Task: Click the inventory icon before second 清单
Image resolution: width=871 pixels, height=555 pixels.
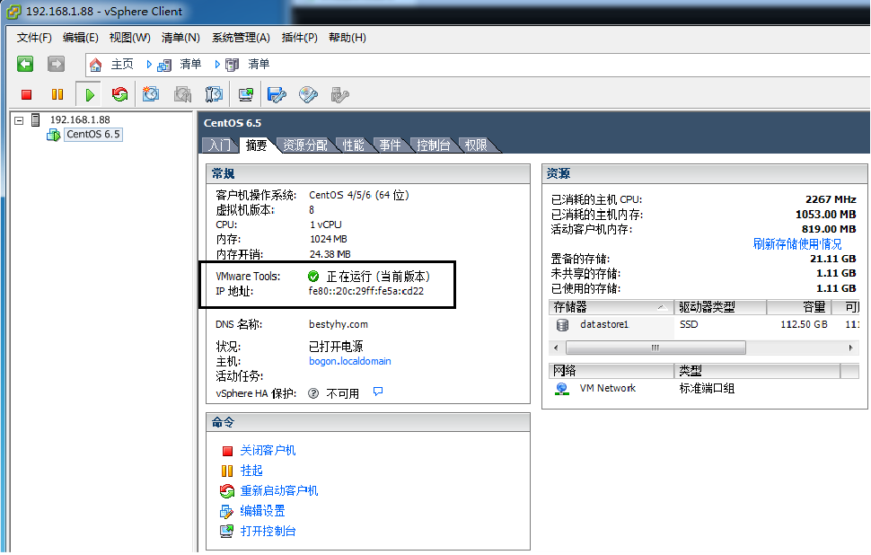Action: (x=233, y=65)
